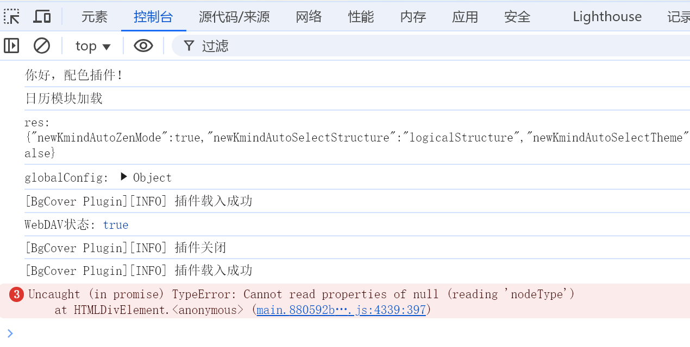Screen dimensions: 690x347
Task: Open the Lighthouse tab
Action: [607, 17]
